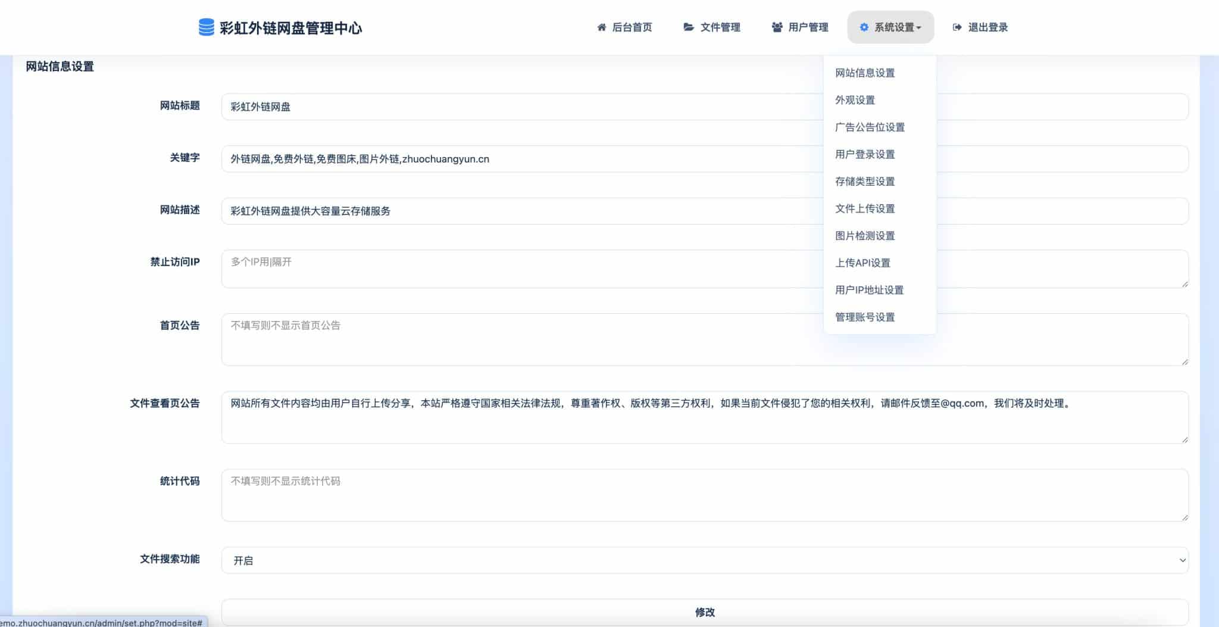The image size is (1219, 627).
Task: Click into the 统计代码 textarea
Action: pyautogui.click(x=705, y=495)
